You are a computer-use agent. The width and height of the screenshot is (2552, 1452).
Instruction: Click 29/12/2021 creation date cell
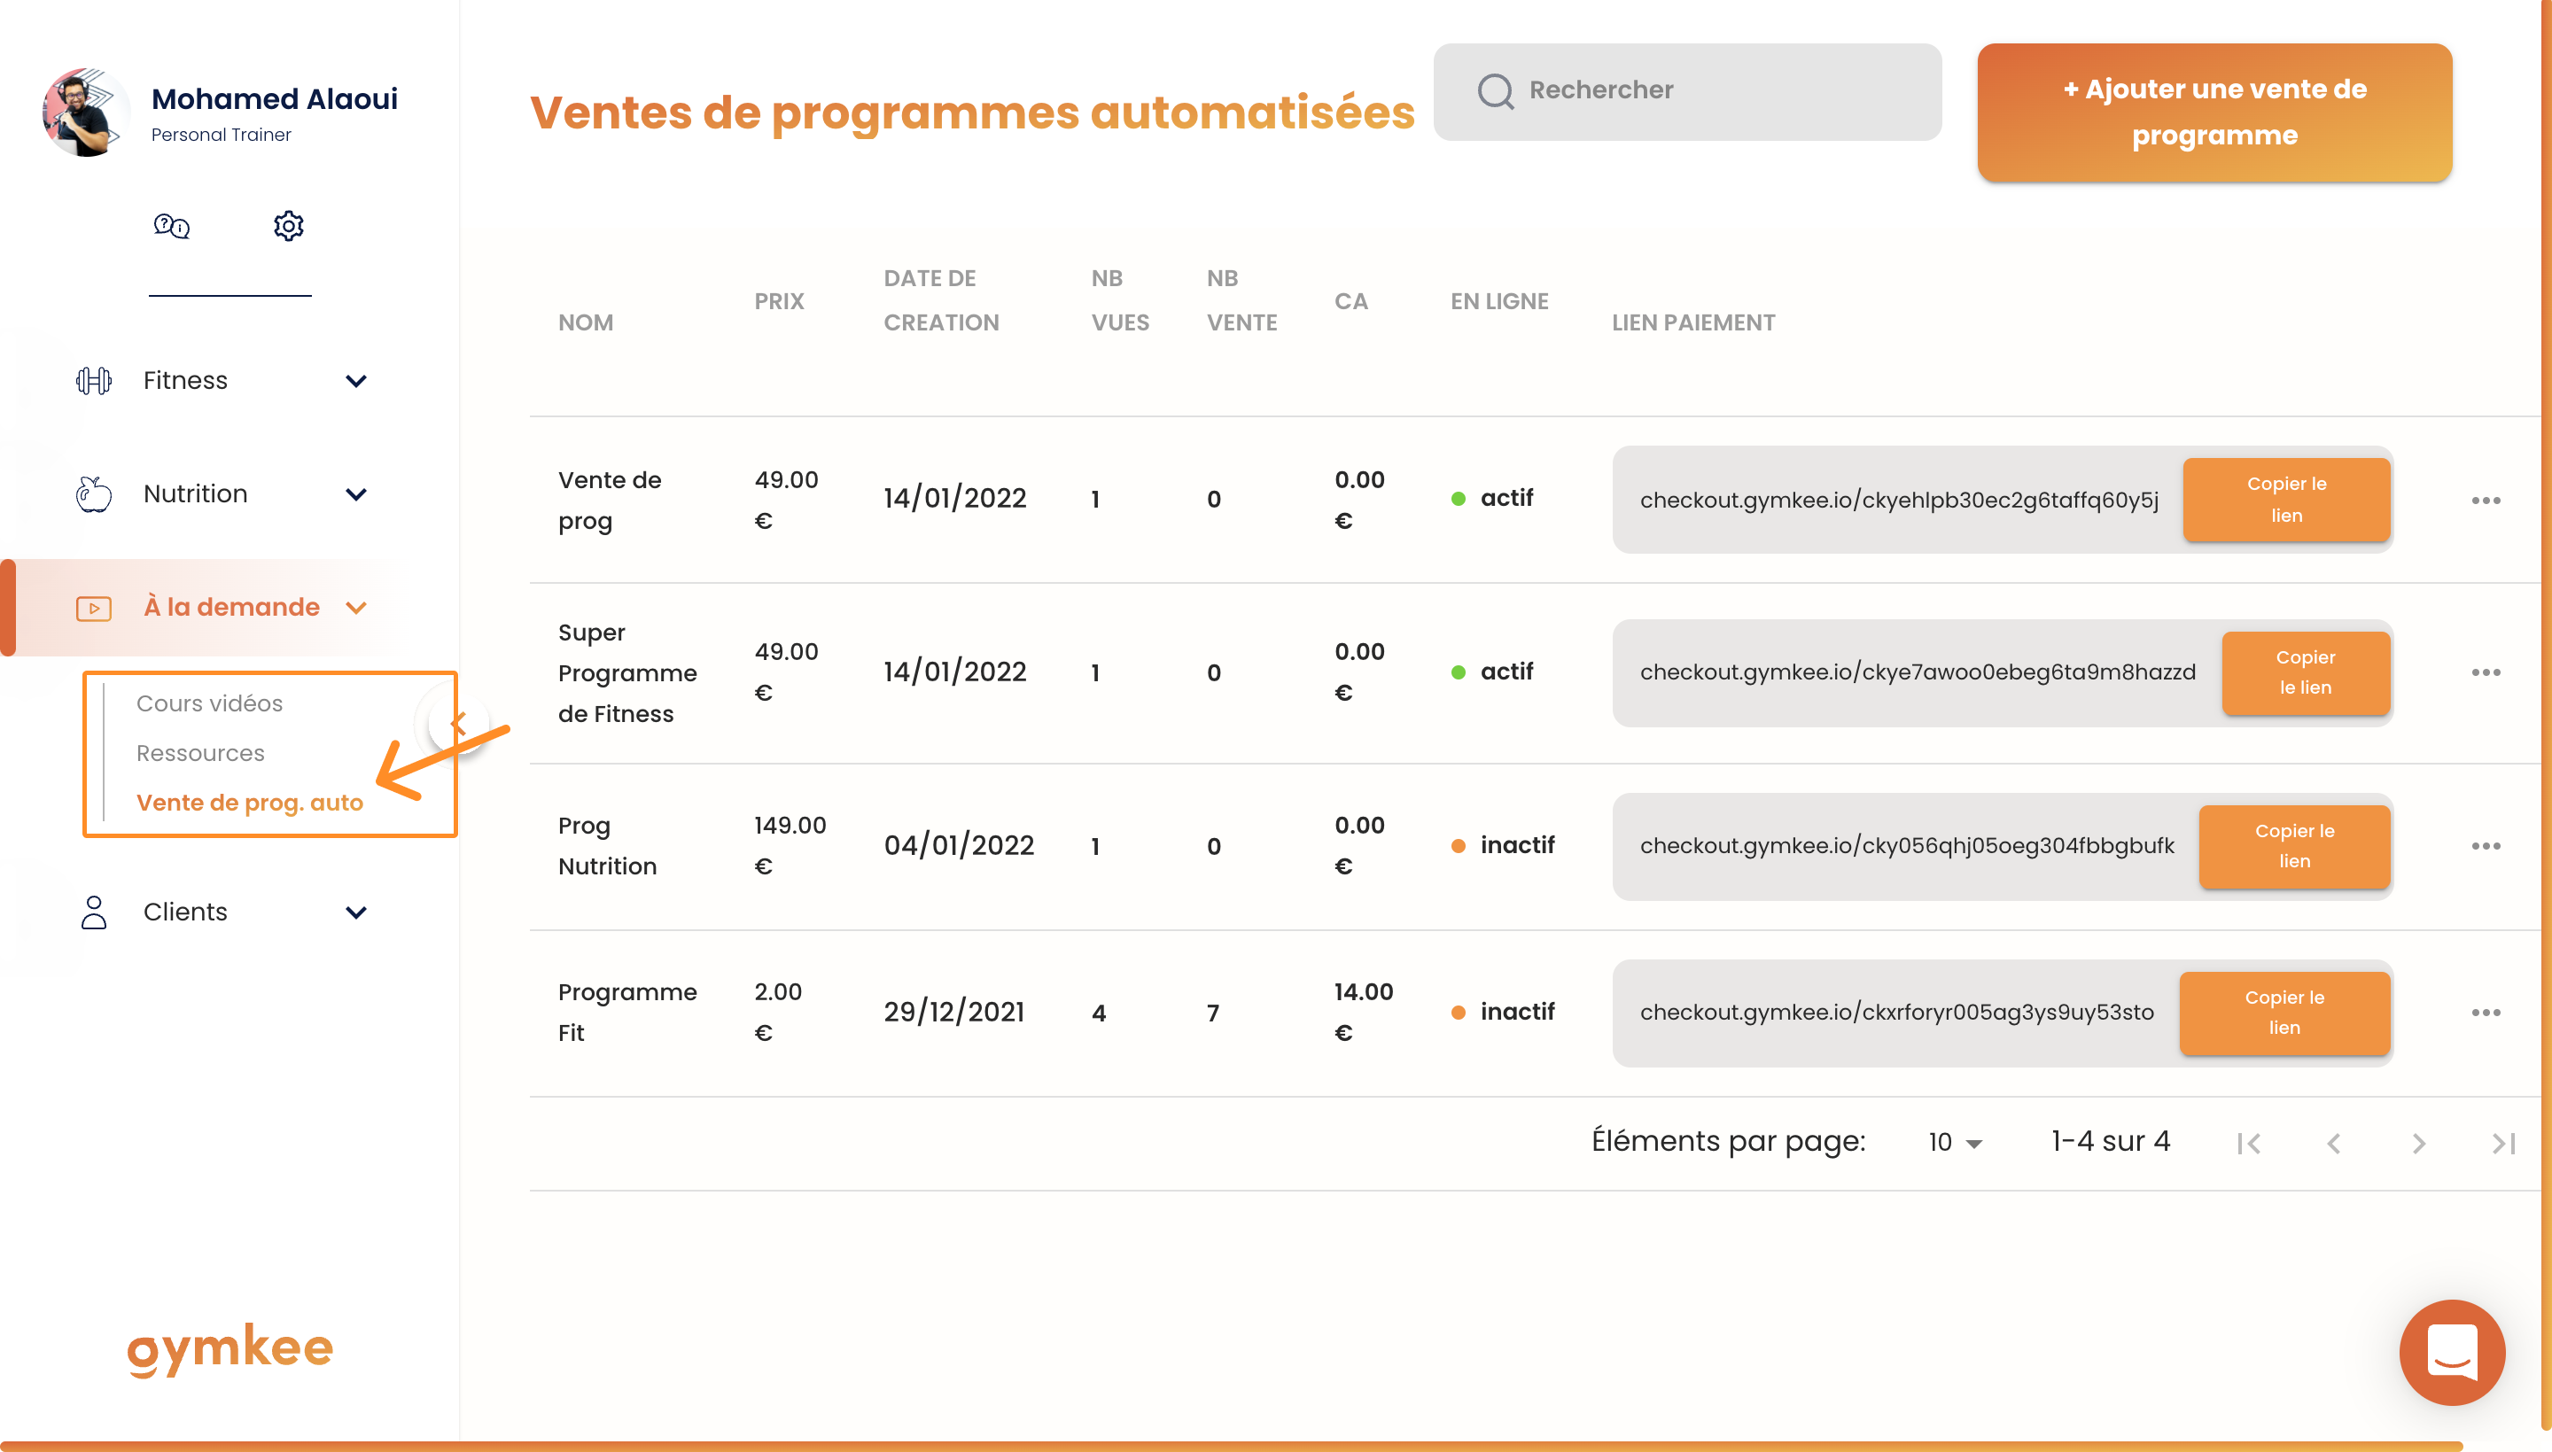[x=954, y=1013]
